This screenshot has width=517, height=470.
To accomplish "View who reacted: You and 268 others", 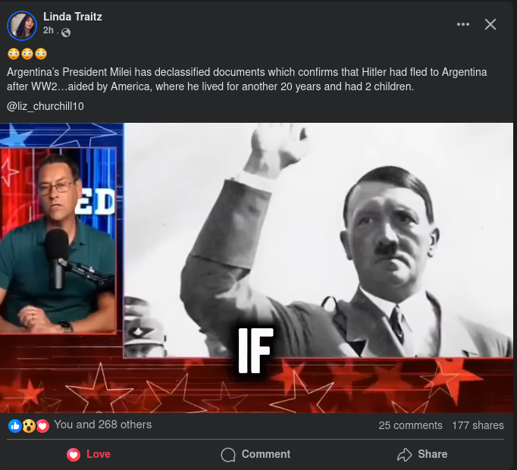I will coord(102,425).
